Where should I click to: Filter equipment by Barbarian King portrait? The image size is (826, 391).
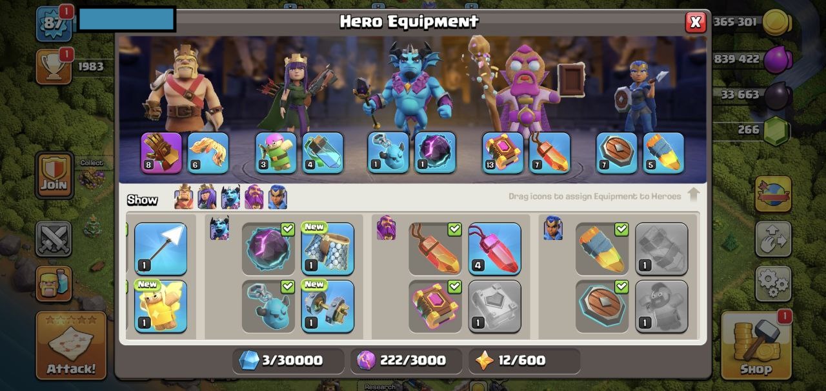tap(184, 197)
